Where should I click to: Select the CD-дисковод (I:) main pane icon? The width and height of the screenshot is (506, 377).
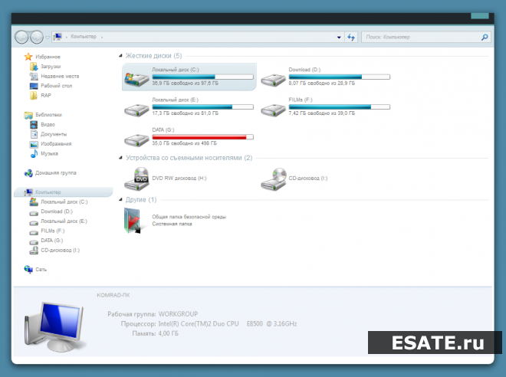click(x=274, y=179)
